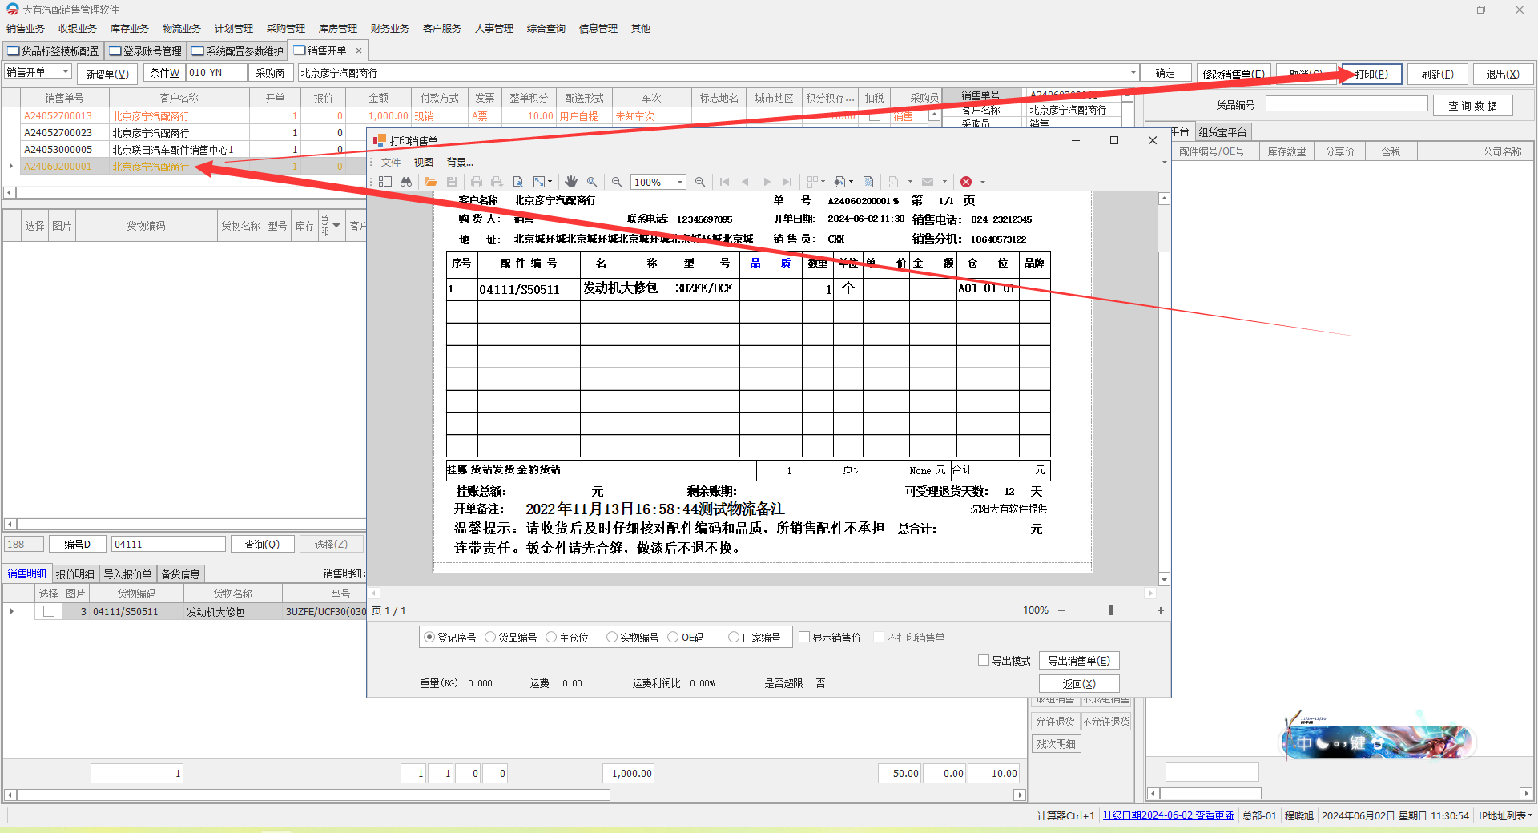Select sales order row A24053000005
Viewport: 1538px width, 833px height.
click(x=184, y=150)
